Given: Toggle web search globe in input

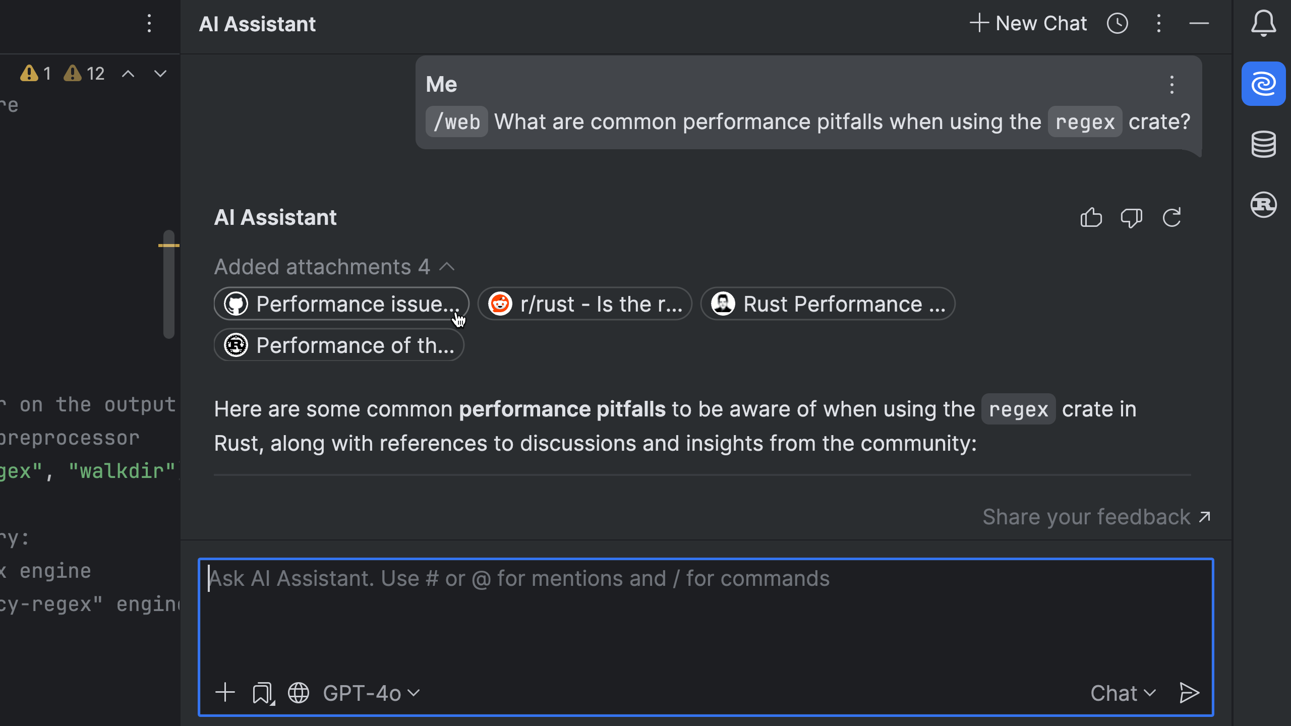Looking at the screenshot, I should pos(298,693).
